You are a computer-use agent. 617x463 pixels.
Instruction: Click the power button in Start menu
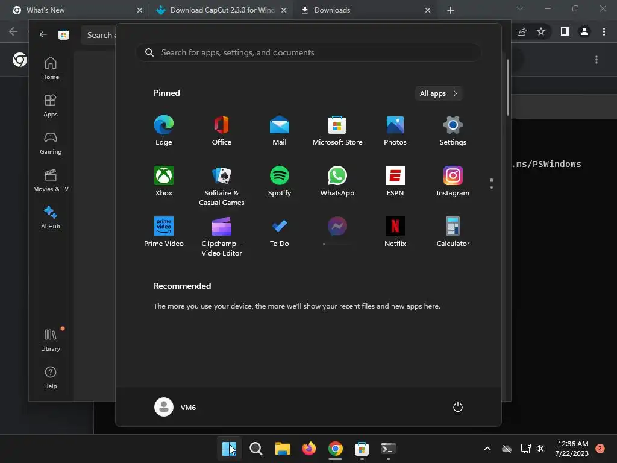pyautogui.click(x=458, y=407)
